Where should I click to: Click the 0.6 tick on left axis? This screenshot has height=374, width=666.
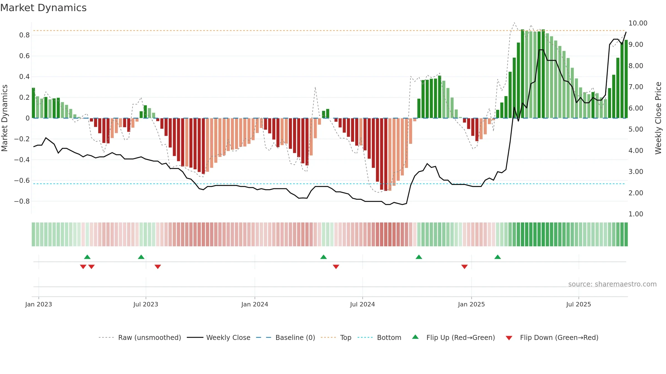click(x=24, y=56)
